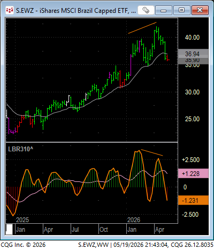
Task: Click the 35.90 last price tag
Action: (193, 61)
